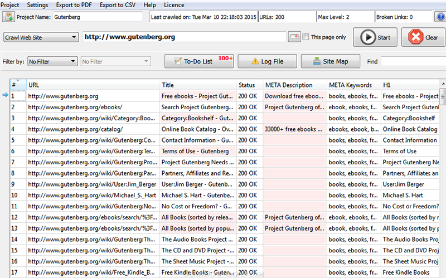Open the blue help icon at top right
The height and width of the screenshot is (278, 446).
click(440, 17)
